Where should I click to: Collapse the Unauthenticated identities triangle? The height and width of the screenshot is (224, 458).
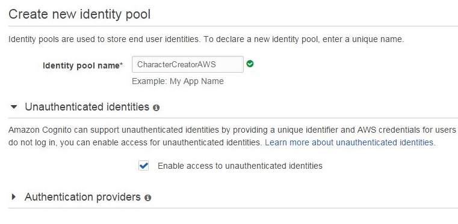[13, 107]
